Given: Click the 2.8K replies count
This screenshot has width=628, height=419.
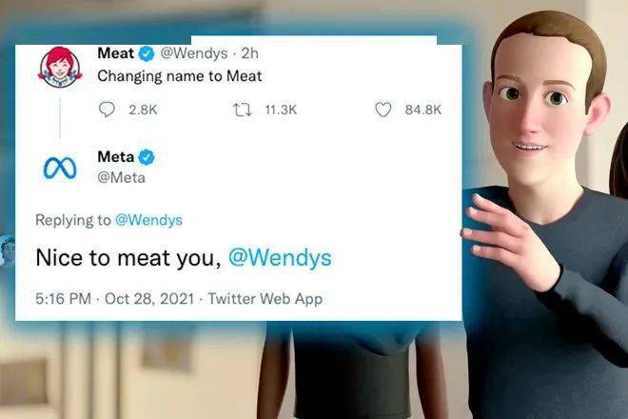Looking at the screenshot, I should [143, 110].
